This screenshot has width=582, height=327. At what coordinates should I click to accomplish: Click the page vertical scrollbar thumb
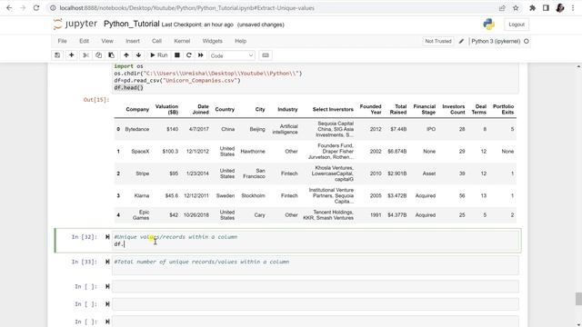(x=578, y=299)
